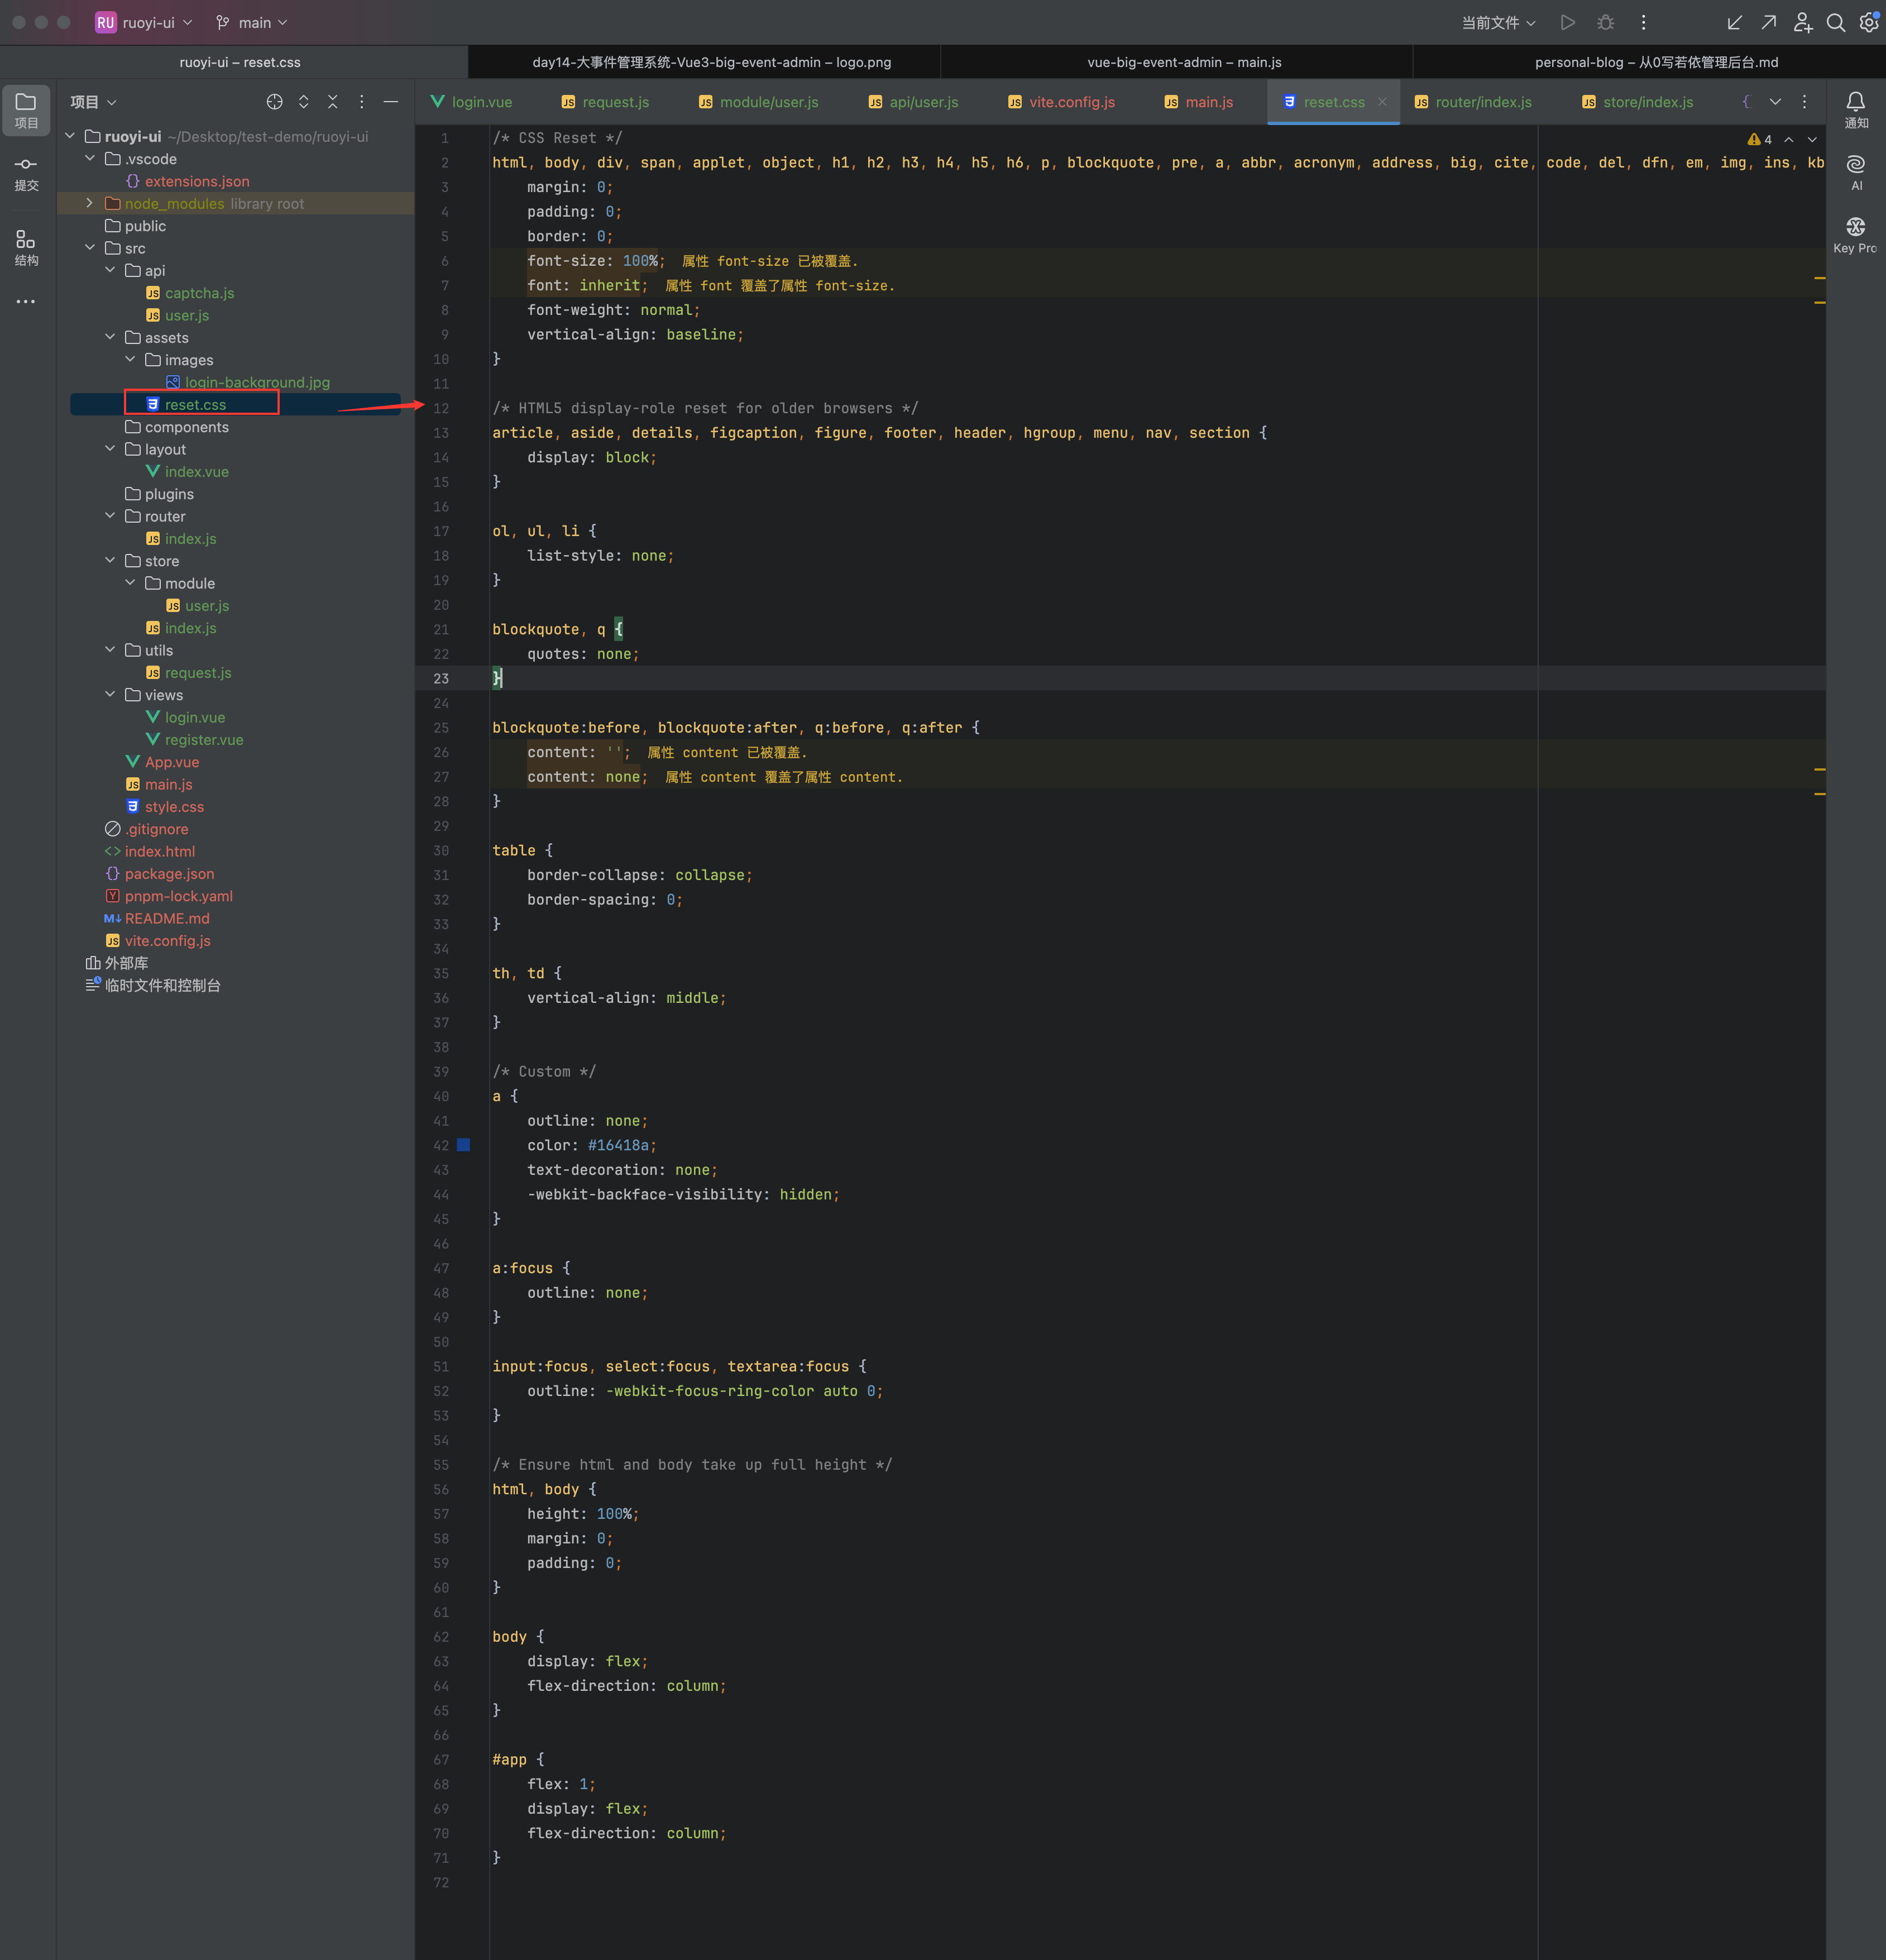The height and width of the screenshot is (1960, 1886).
Task: Switch to the vite.config.js editor tab
Action: pos(1061,102)
